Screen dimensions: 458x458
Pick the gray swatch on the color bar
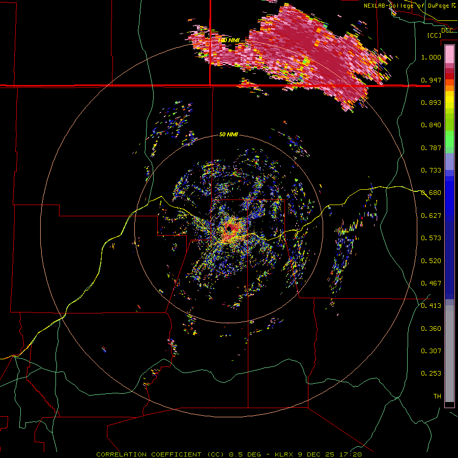pos(449,354)
